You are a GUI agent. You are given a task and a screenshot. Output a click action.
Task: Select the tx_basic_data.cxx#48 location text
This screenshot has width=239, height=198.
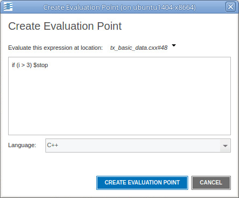139,48
